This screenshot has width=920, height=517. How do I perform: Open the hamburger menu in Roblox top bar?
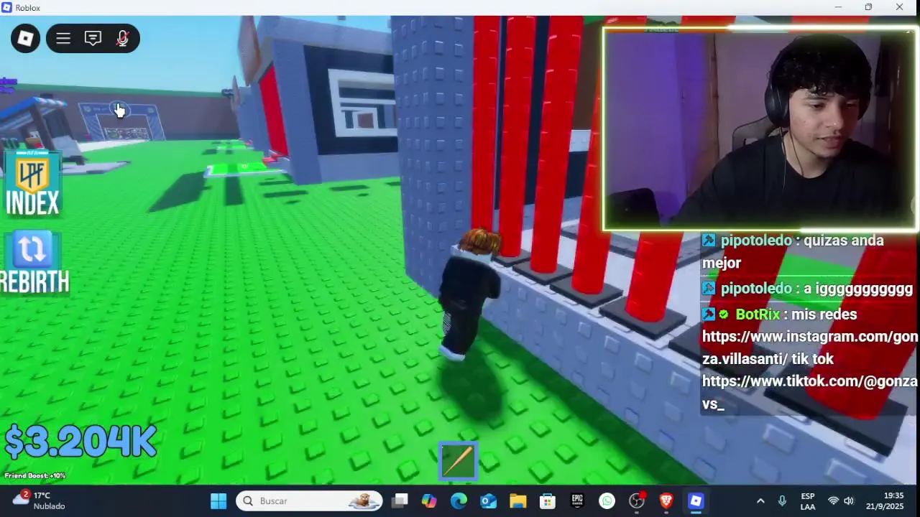(63, 38)
